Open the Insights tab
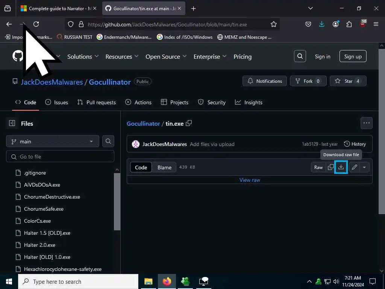The image size is (385, 289). click(x=249, y=102)
